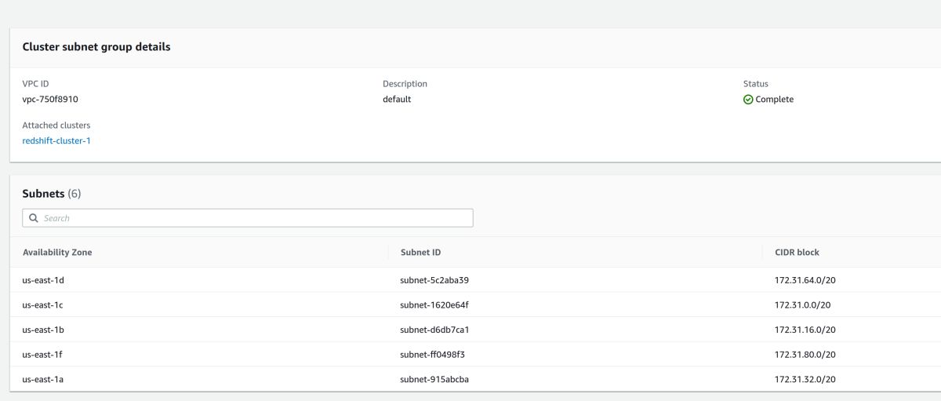
Task: Select the VPC ID value vpc-750f8910
Action: pos(50,100)
